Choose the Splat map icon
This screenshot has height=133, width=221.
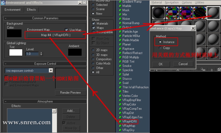click(120, 74)
